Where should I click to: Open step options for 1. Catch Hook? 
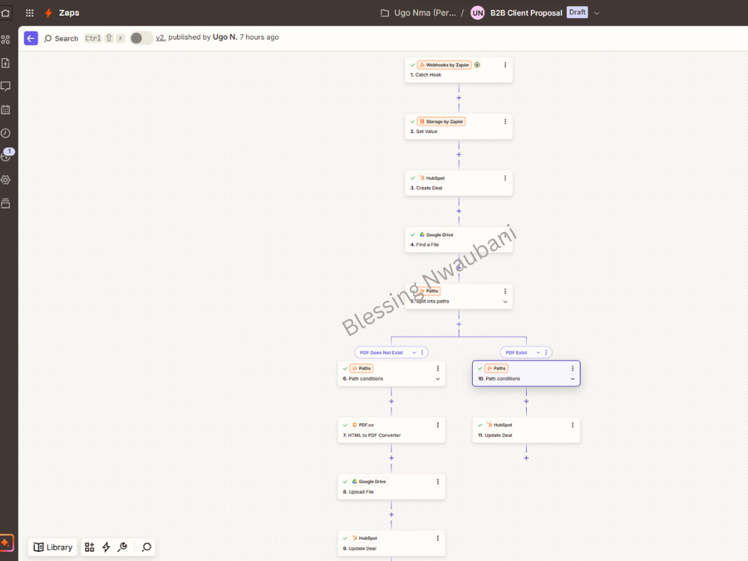point(505,65)
